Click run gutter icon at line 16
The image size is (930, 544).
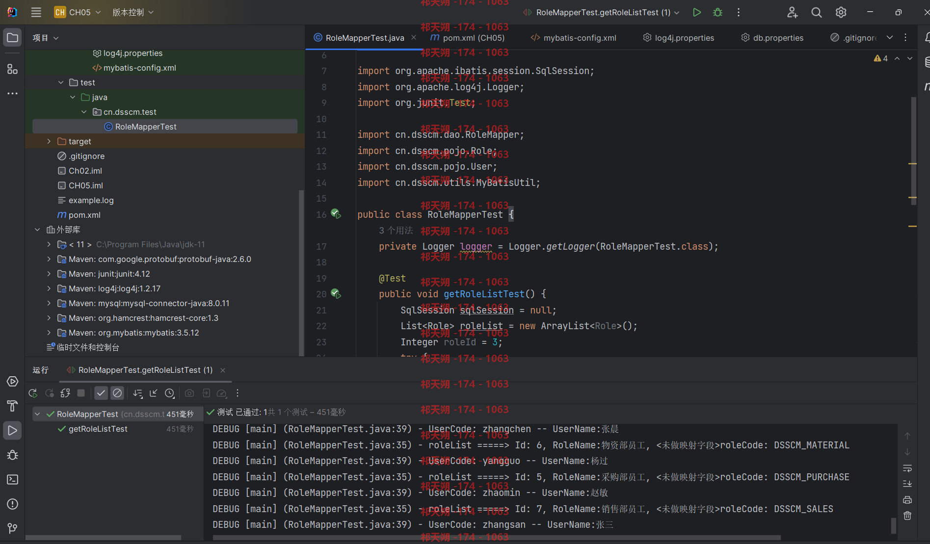336,214
